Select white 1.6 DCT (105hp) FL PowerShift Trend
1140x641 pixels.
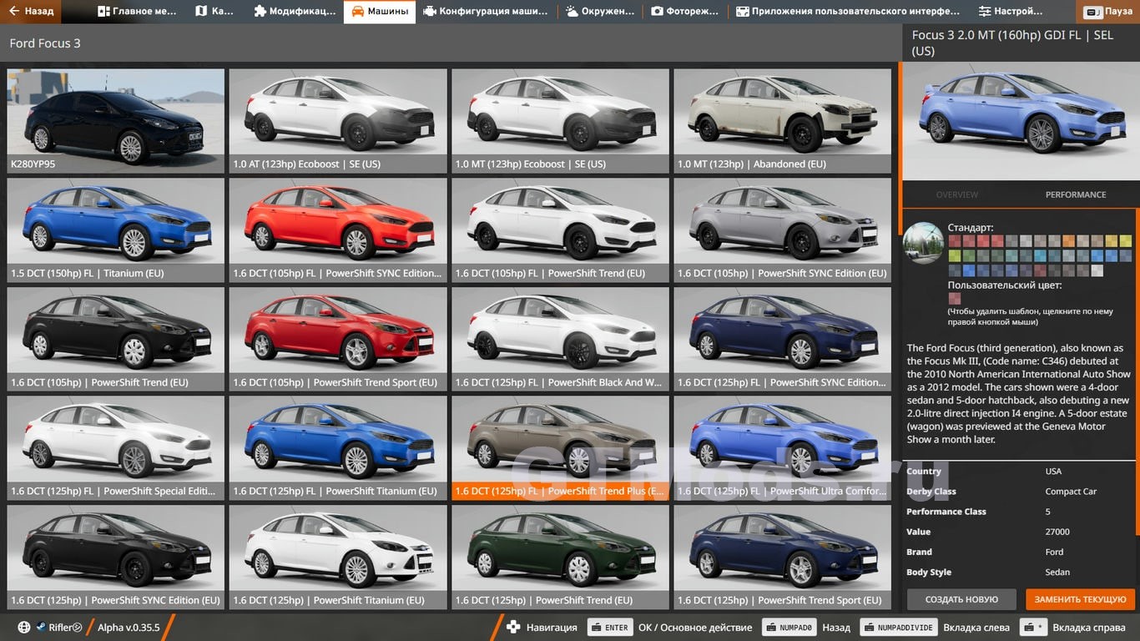point(560,230)
